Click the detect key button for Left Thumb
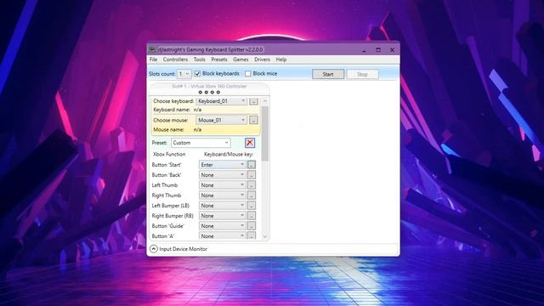The image size is (544, 306). pos(252,185)
